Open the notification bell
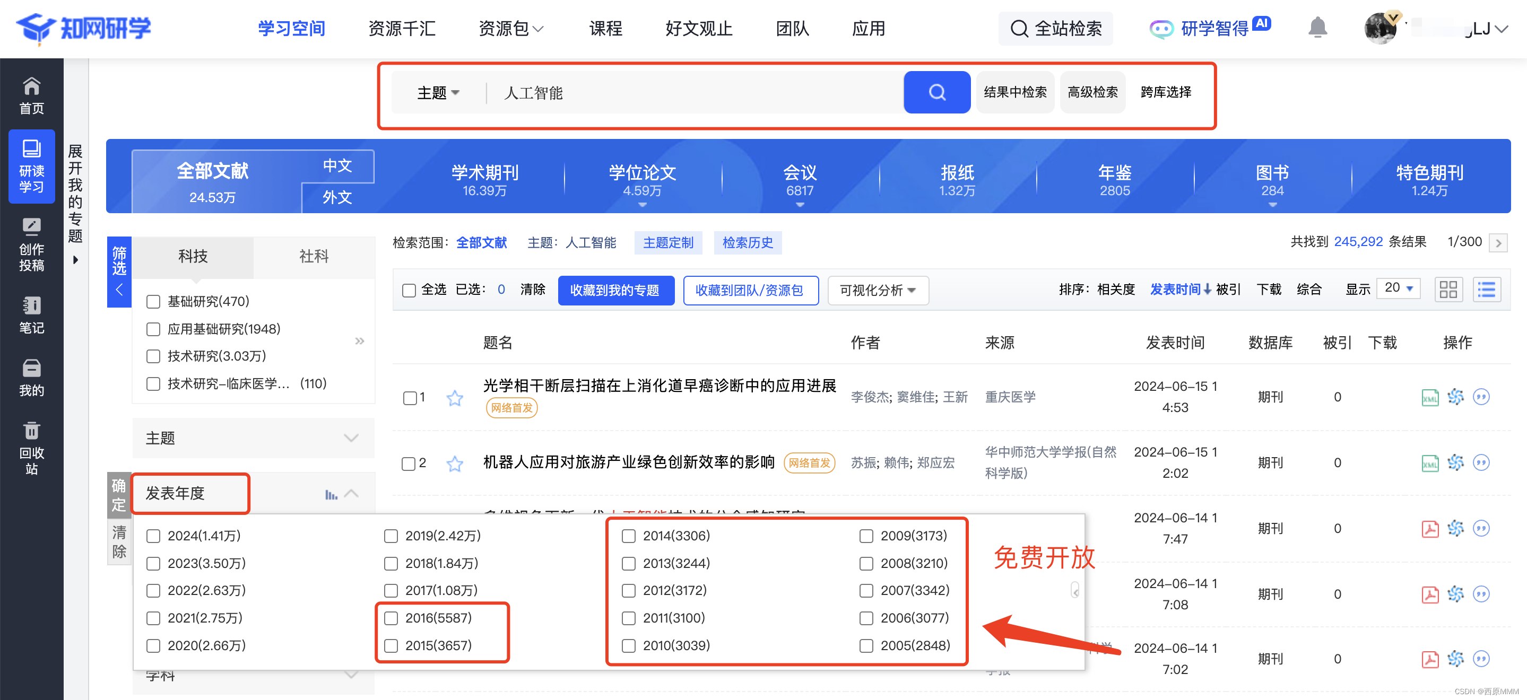 [1317, 27]
